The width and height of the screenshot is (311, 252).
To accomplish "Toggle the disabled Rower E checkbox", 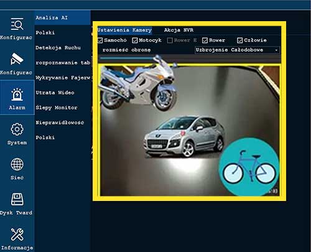I will [x=170, y=40].
